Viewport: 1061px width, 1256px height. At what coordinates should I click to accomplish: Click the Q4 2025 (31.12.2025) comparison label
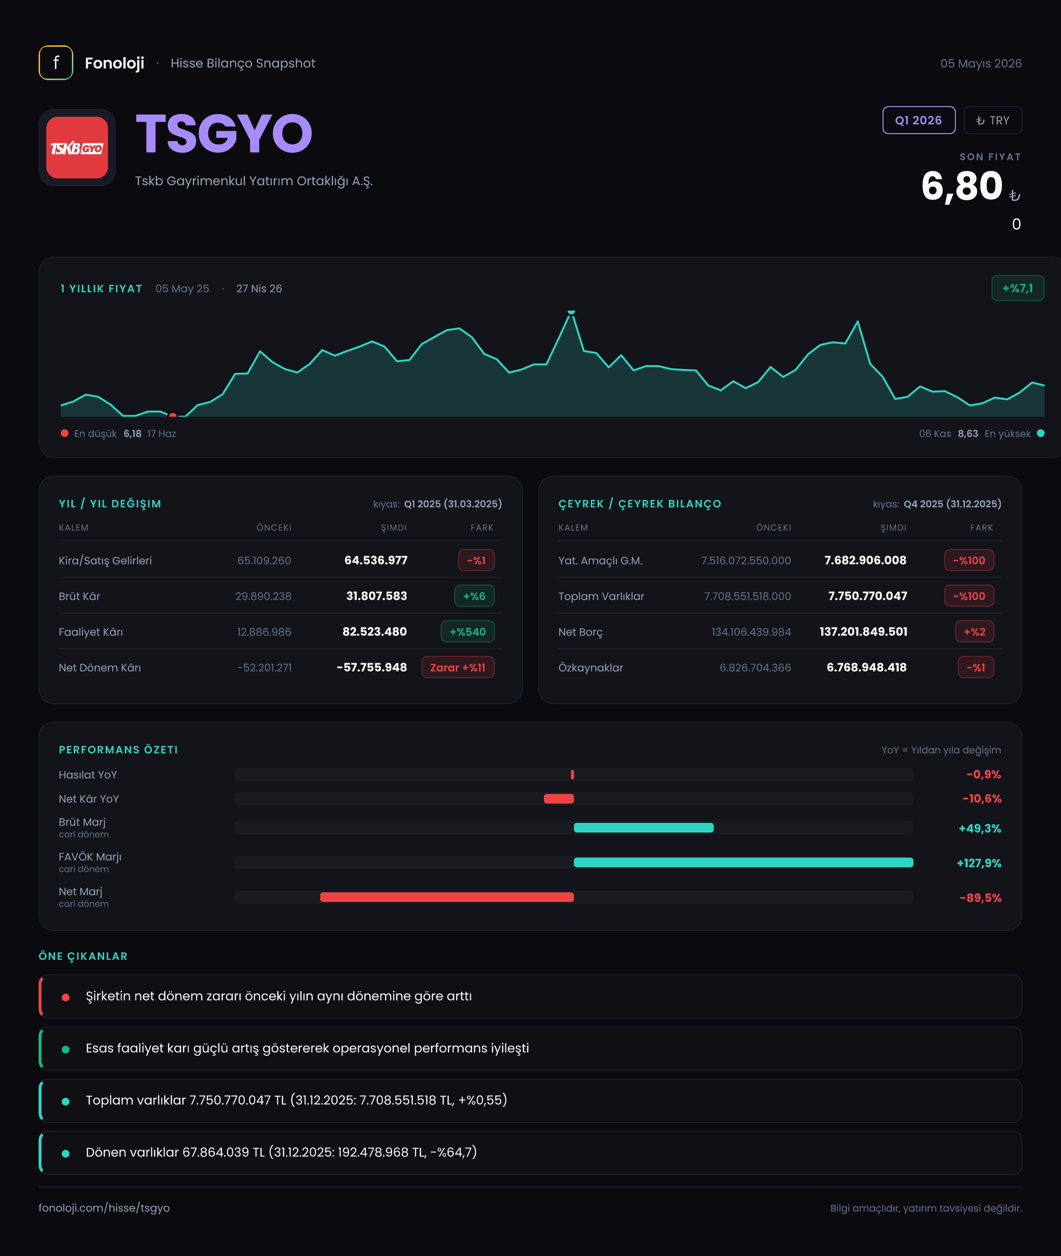(x=953, y=504)
